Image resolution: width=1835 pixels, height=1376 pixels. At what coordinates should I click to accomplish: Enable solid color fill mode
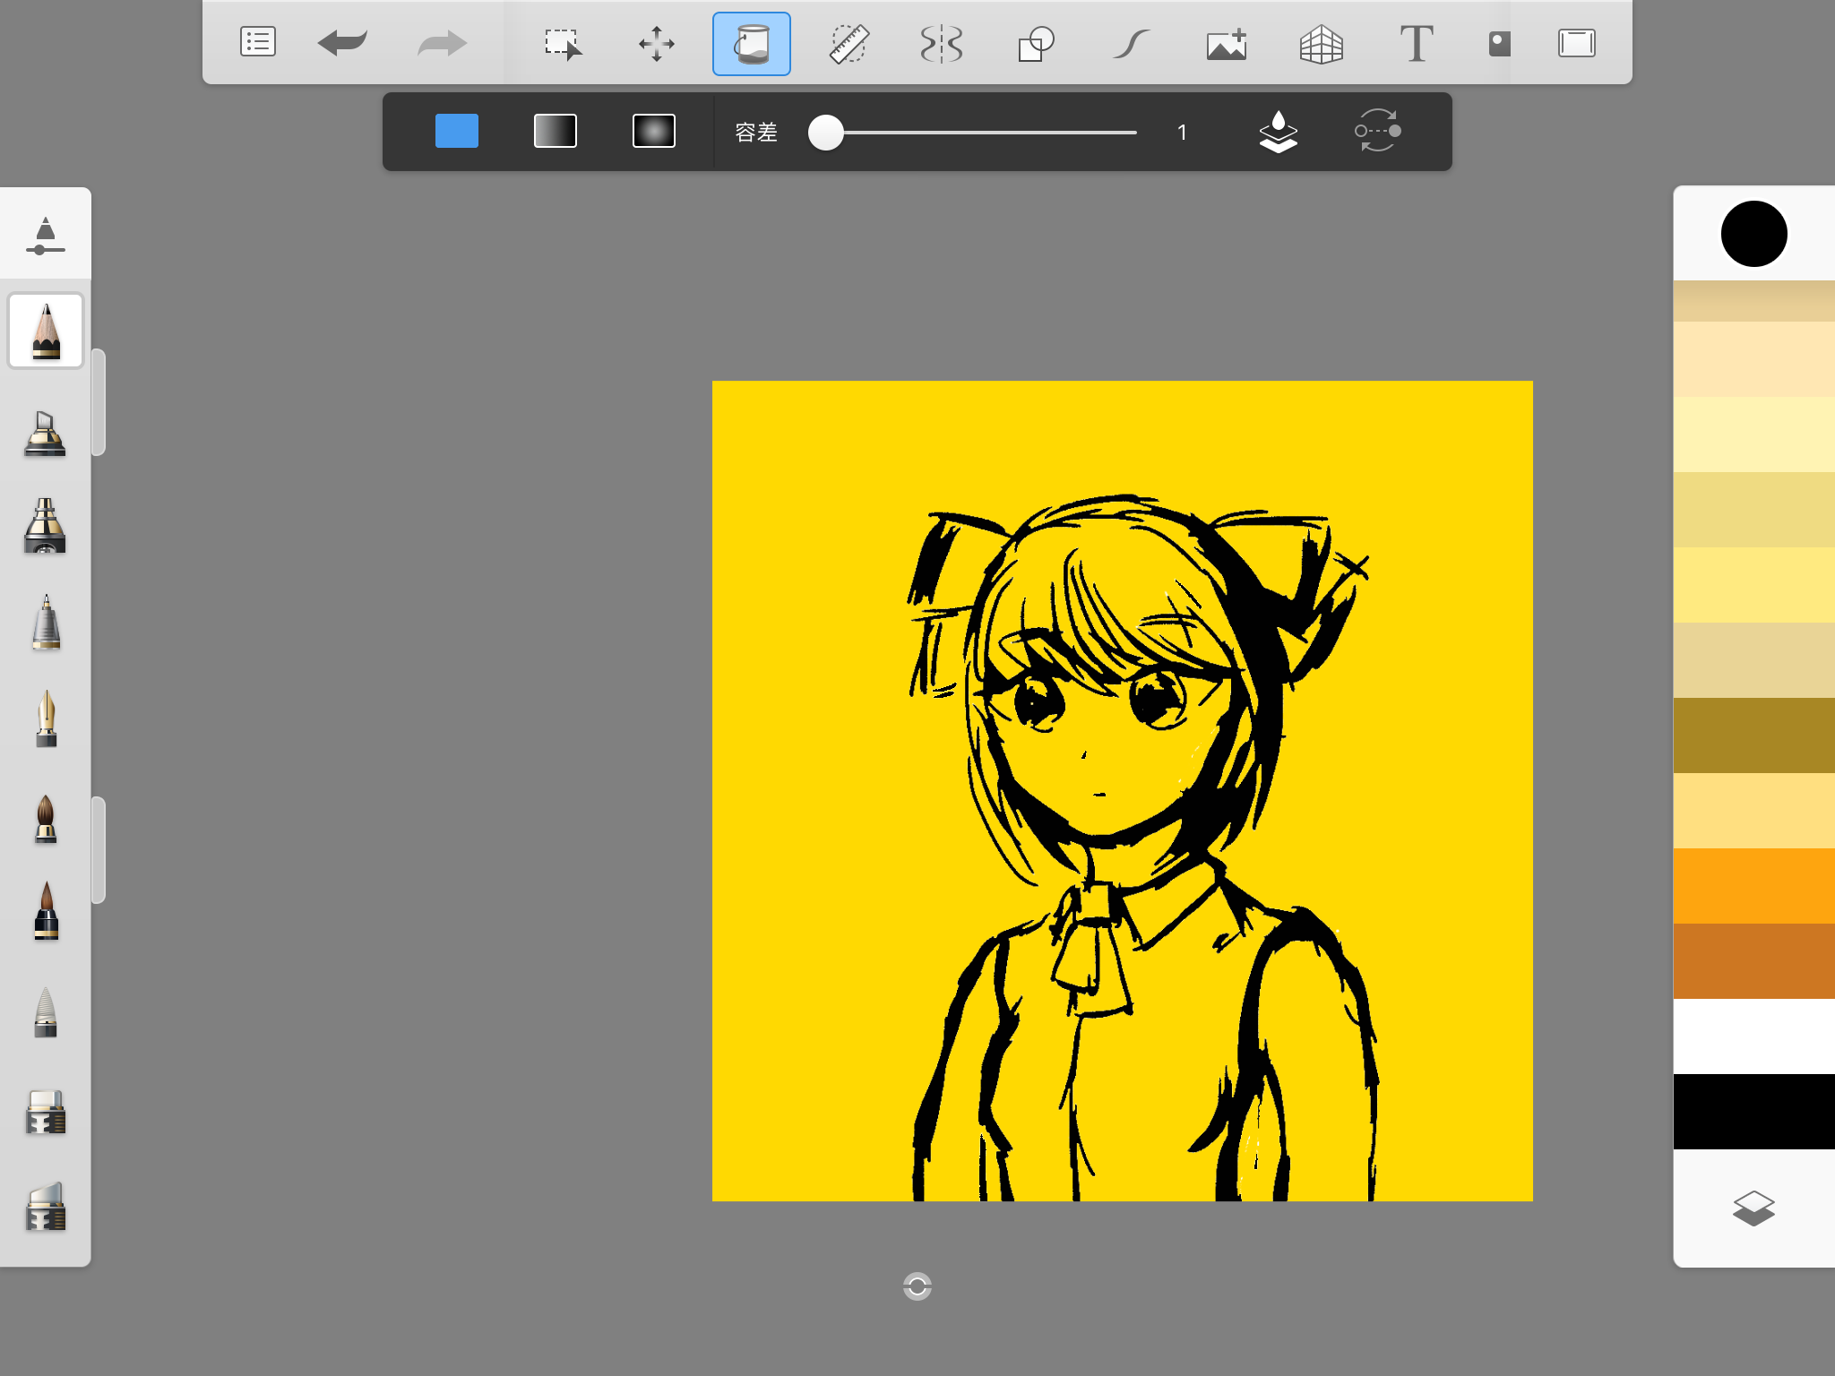tap(456, 131)
